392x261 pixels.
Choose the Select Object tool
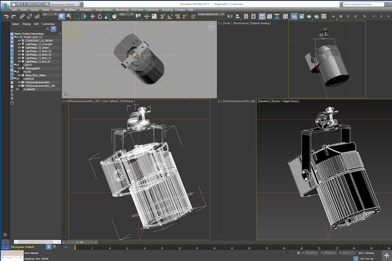(61, 16)
